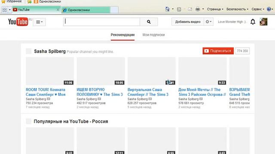Click the 576 681 просмотр view count
Screen dimensions: 275x154
[x=191, y=103]
